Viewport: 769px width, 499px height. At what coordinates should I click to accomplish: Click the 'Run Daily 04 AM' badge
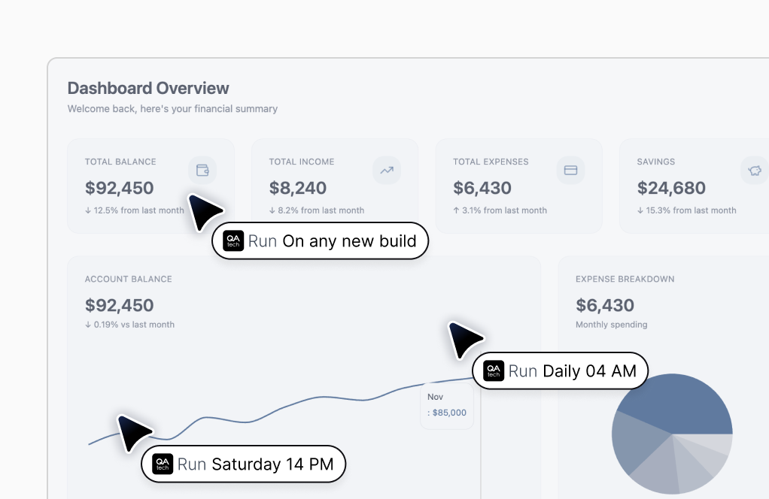click(560, 370)
